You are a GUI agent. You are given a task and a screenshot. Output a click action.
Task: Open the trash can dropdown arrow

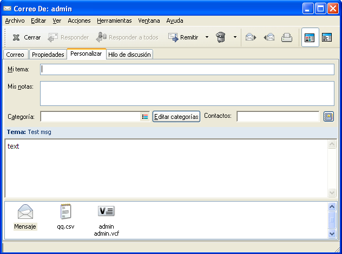pos(235,37)
